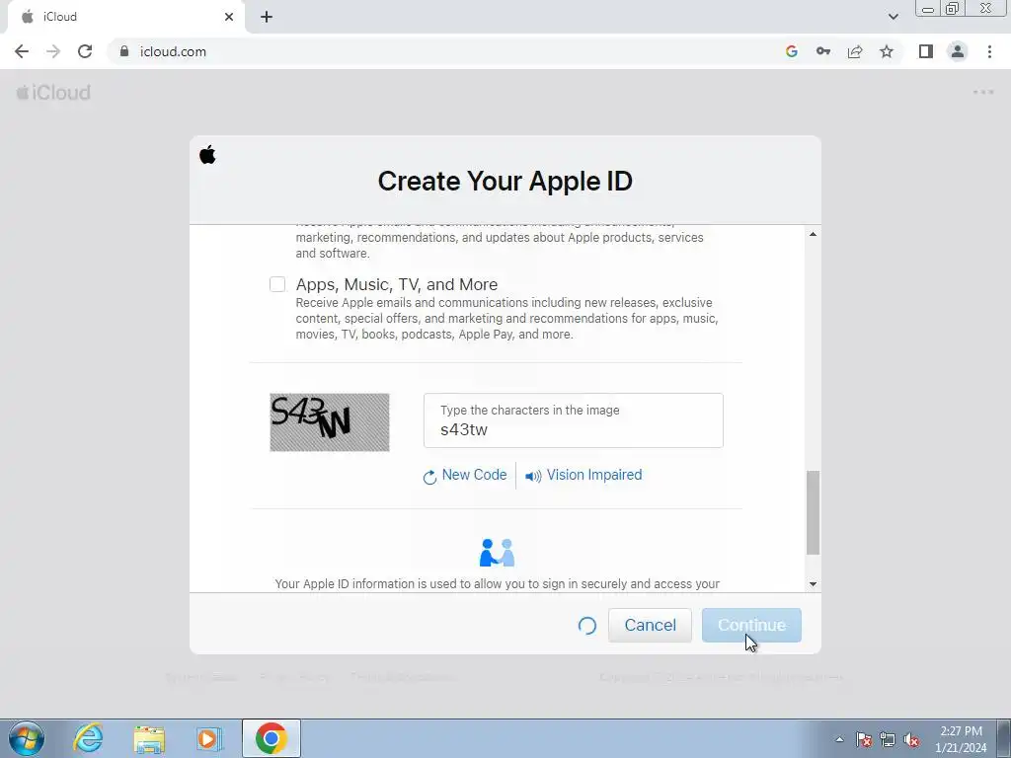Image resolution: width=1011 pixels, height=758 pixels.
Task: Open Windows Explorer from the taskbar
Action: coord(149,739)
